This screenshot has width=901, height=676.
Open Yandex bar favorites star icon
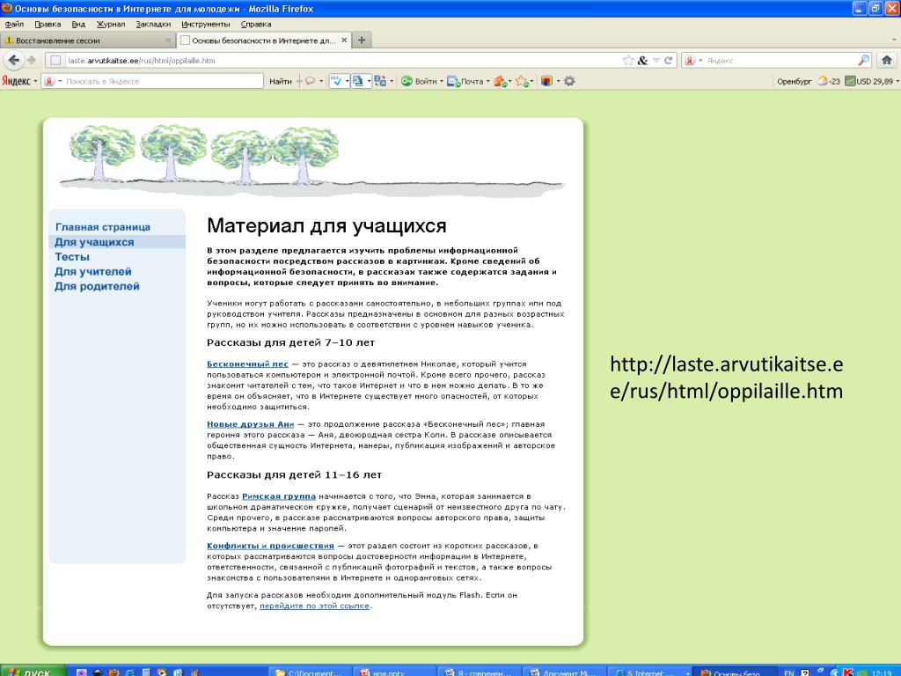[x=521, y=81]
